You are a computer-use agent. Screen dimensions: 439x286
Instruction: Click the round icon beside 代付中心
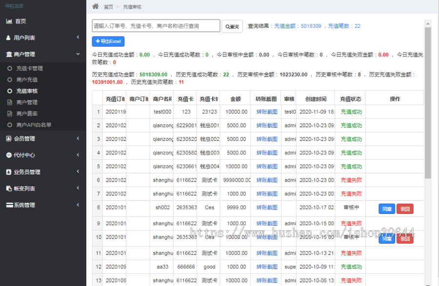[x=9, y=155]
